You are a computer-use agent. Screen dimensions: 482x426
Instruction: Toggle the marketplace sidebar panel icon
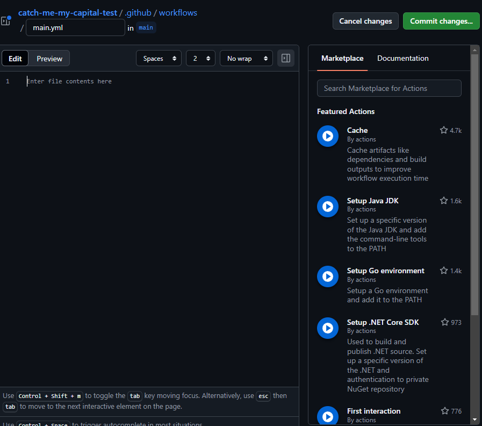[285, 58]
